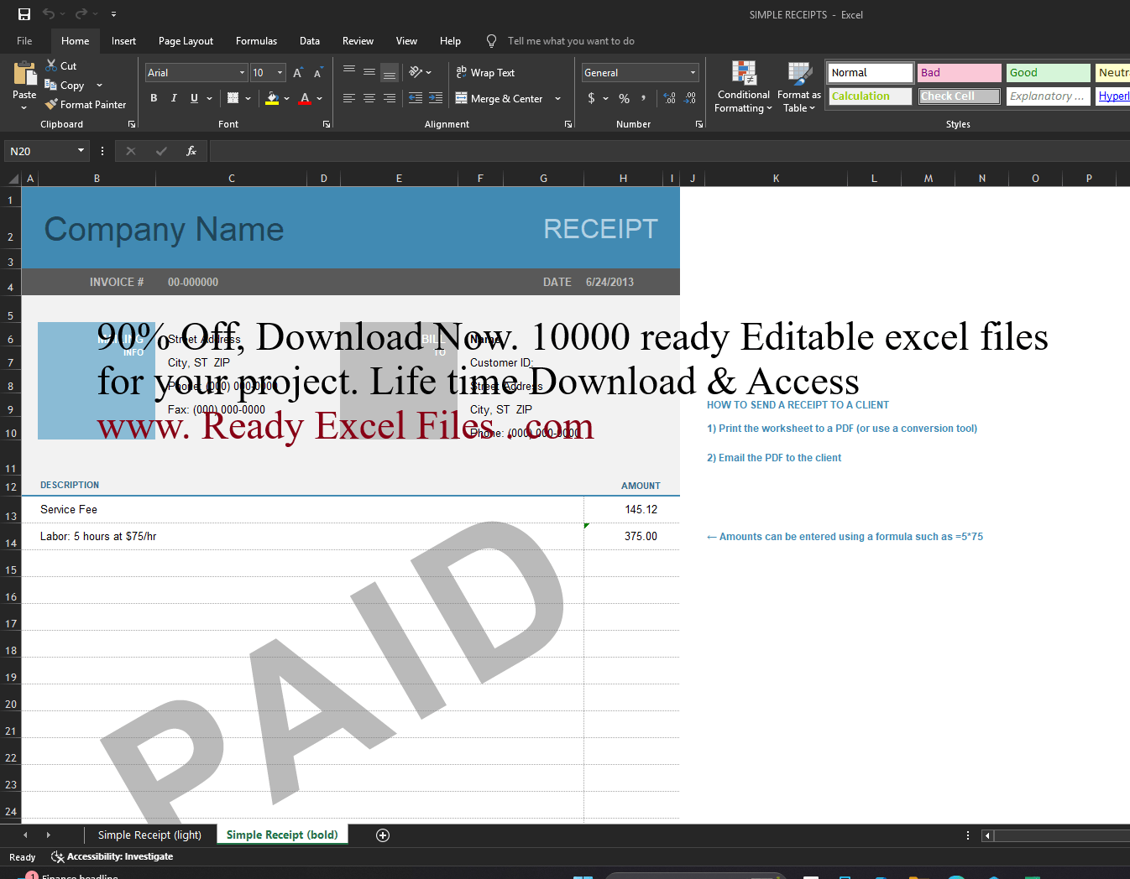
Task: Decrease font size with the smaller A icon
Action: 318,73
